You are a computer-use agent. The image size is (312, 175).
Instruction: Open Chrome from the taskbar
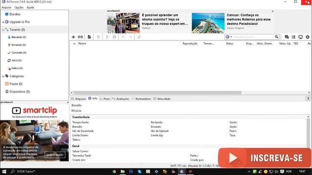coord(114,172)
